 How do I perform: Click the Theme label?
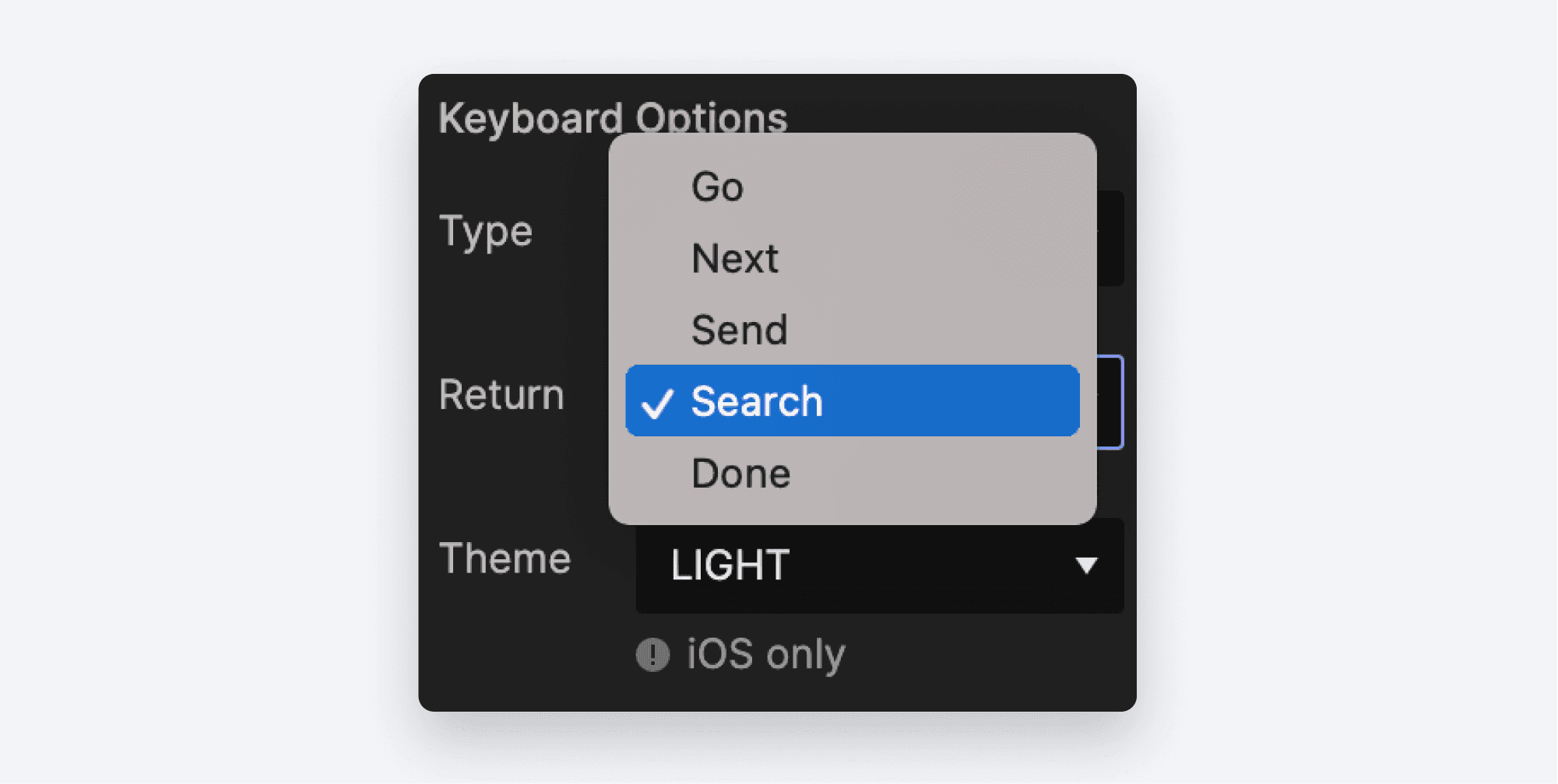point(505,558)
